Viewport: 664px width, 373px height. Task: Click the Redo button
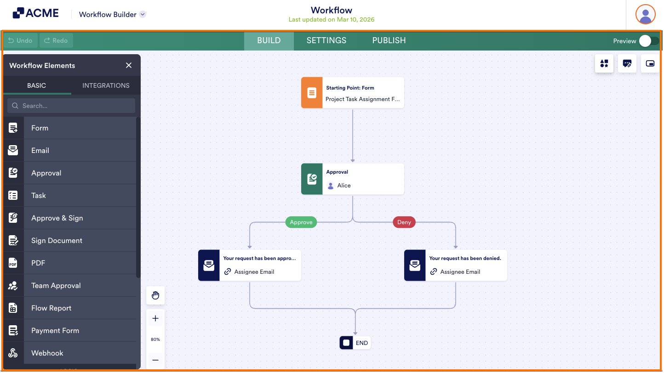point(56,40)
